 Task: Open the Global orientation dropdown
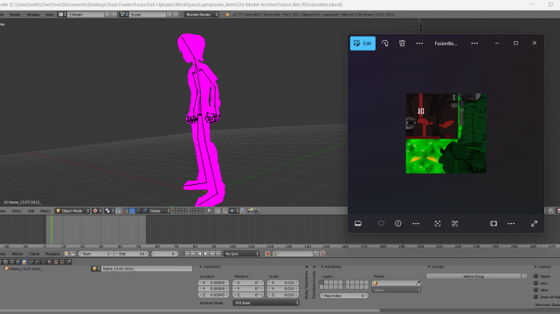159,211
